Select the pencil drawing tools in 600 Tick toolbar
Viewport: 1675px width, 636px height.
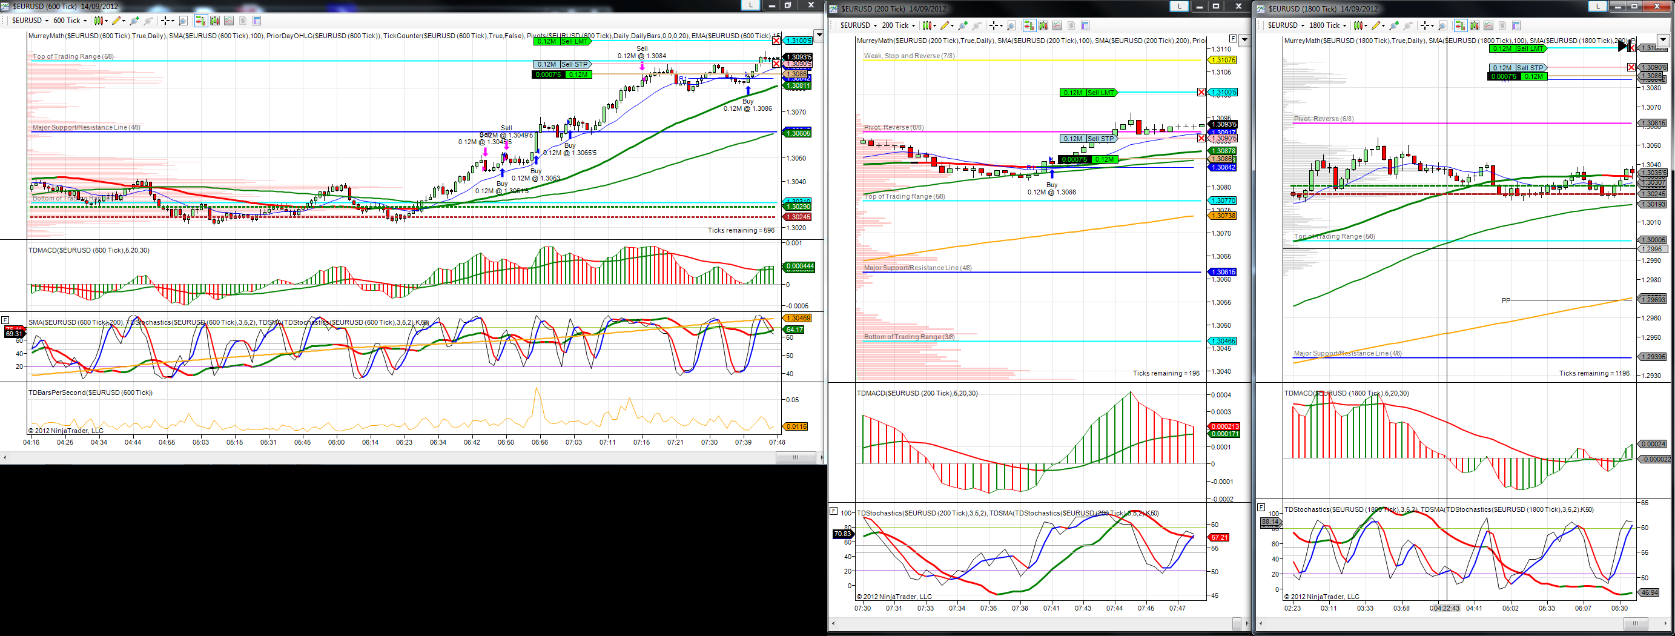(116, 21)
